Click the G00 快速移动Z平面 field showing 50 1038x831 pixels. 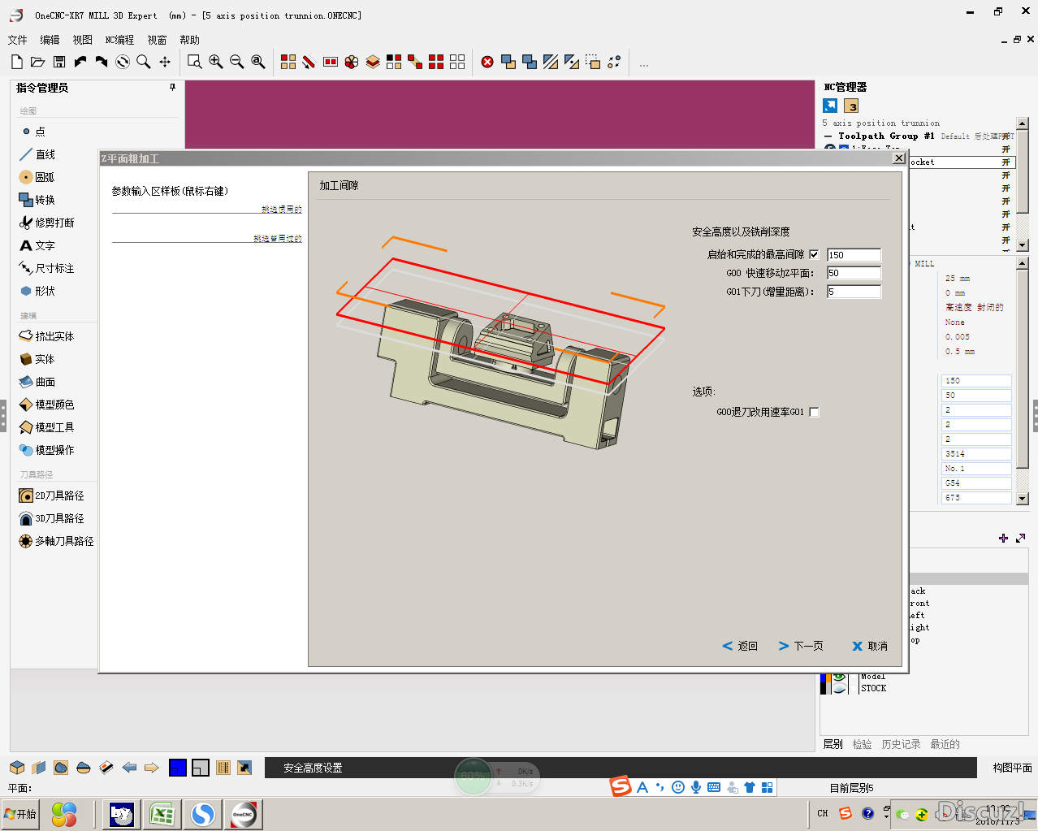click(x=854, y=273)
